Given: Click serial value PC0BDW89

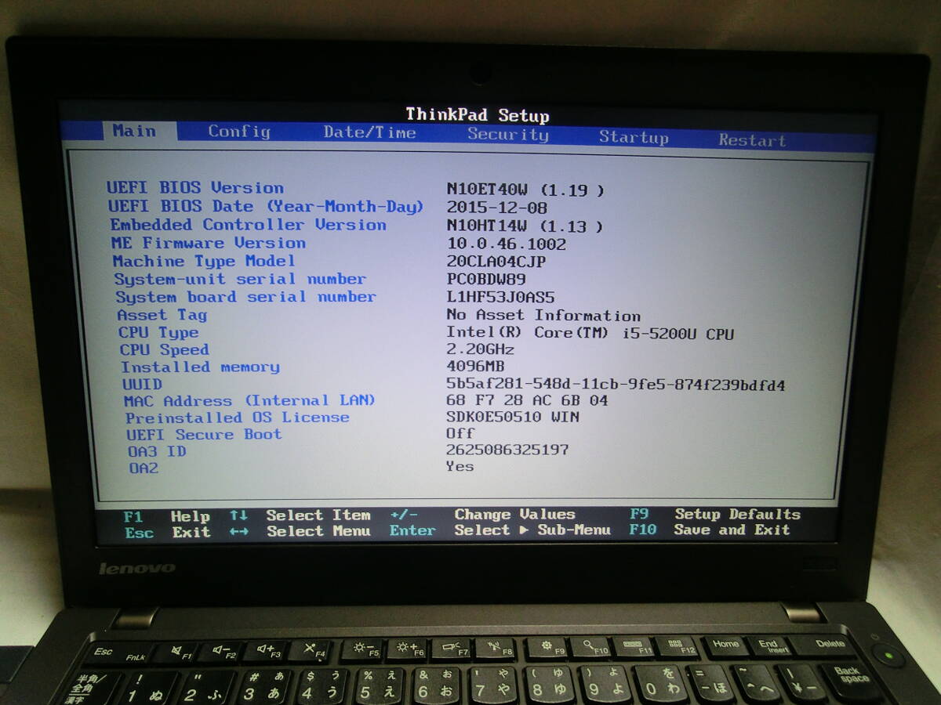Looking at the screenshot, I should tap(487, 279).
